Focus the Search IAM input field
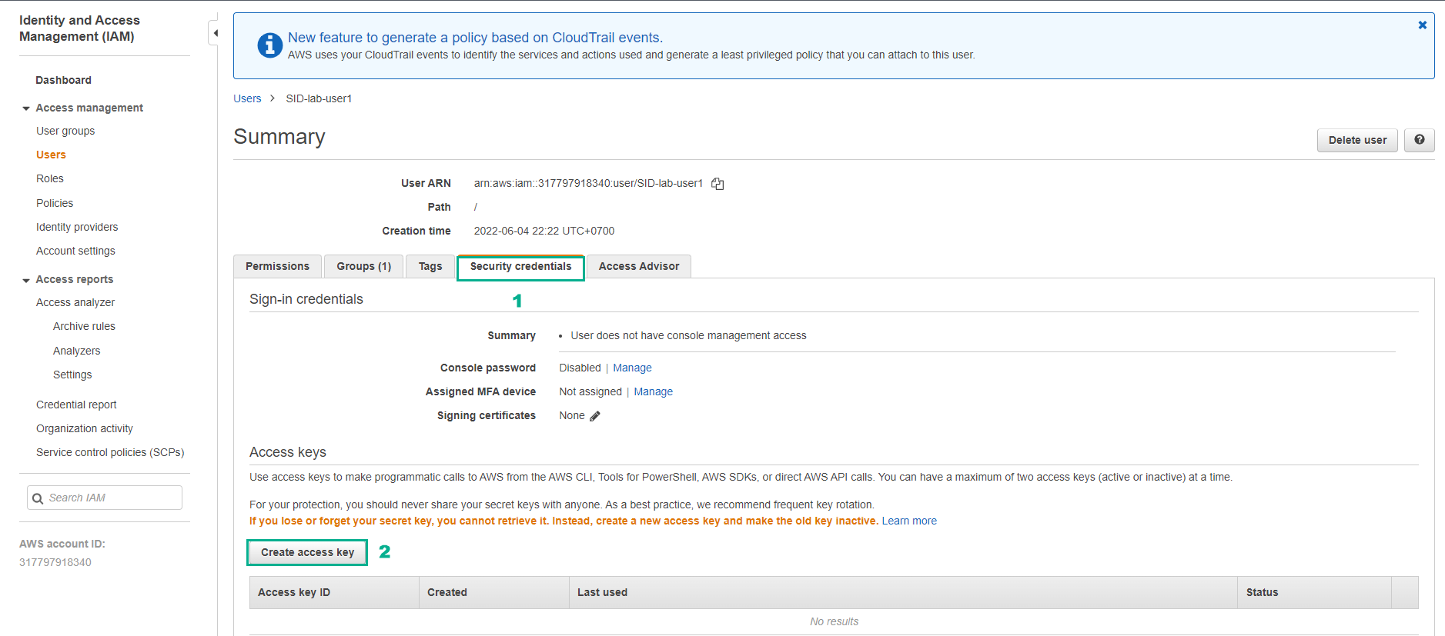1445x636 pixels. point(105,498)
